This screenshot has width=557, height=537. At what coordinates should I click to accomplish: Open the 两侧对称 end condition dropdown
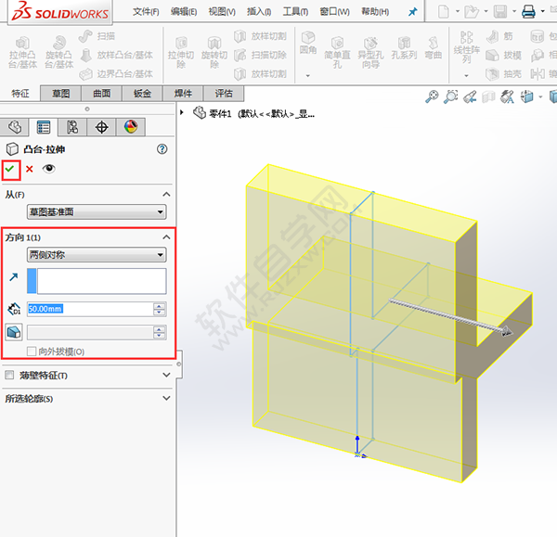[x=97, y=254]
